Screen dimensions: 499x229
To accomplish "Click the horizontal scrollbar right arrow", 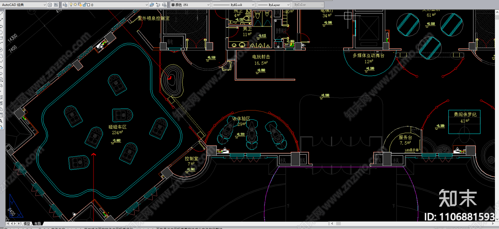I will [x=493, y=223].
